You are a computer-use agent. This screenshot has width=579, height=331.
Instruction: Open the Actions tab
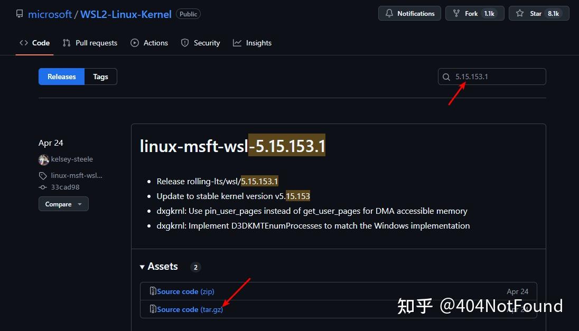(x=149, y=43)
